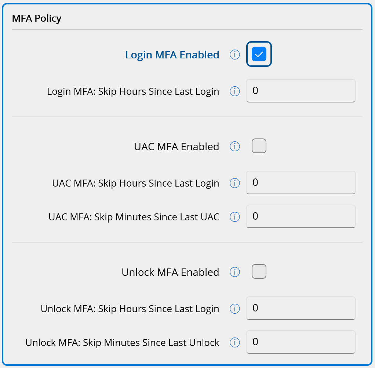This screenshot has width=375, height=368.
Task: Show info for Unlock MFA Skip Minutes
Action: point(234,342)
